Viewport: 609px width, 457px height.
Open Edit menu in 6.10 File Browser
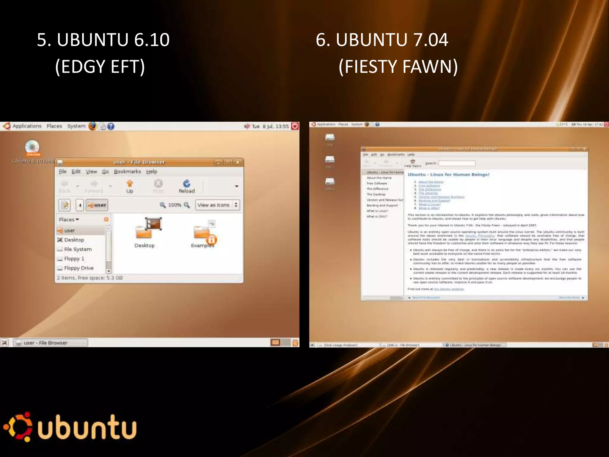point(76,172)
